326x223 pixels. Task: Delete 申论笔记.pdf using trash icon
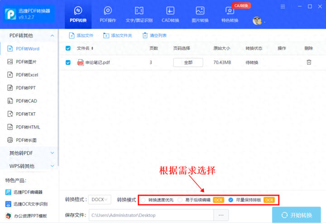coord(309,62)
